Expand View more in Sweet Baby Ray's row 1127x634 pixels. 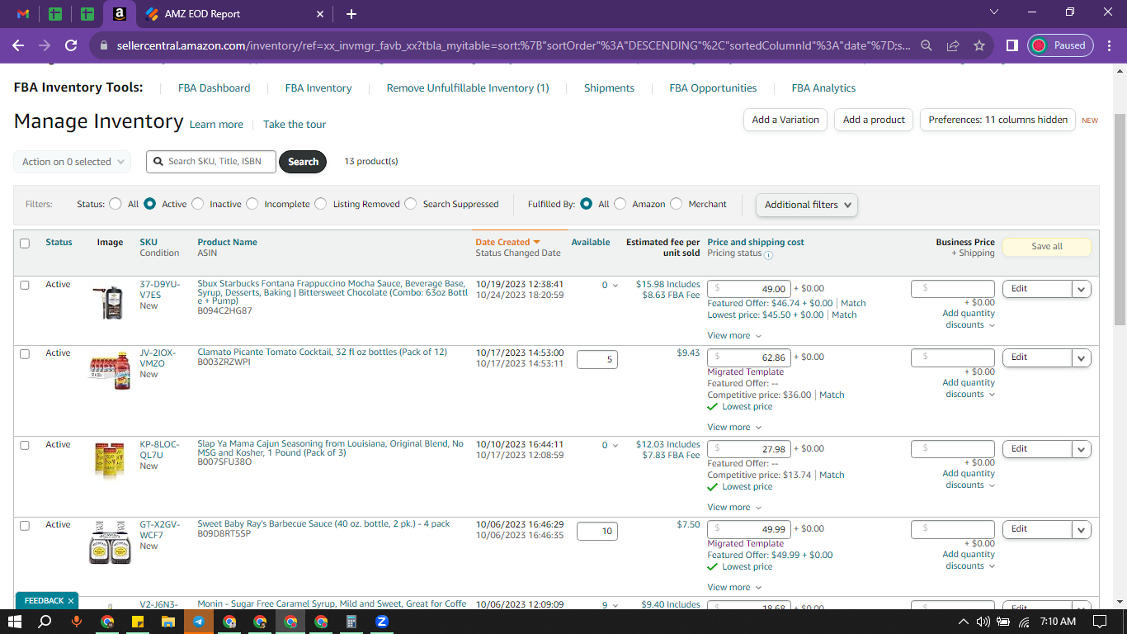click(x=734, y=587)
